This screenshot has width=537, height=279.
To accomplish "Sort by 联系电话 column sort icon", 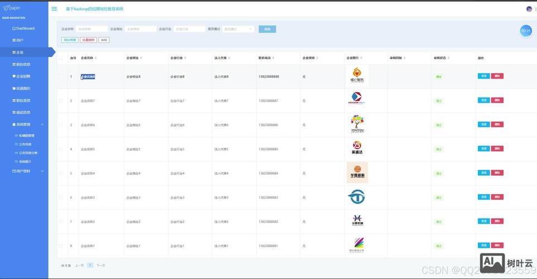I will click(x=273, y=58).
